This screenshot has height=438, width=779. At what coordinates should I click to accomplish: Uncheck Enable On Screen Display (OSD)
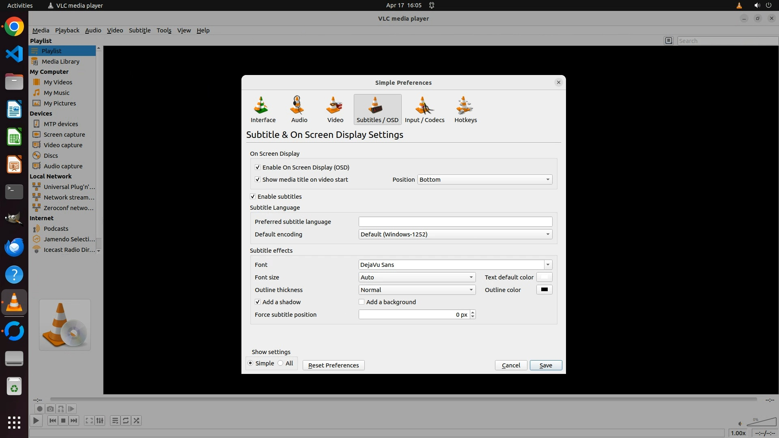pyautogui.click(x=258, y=167)
